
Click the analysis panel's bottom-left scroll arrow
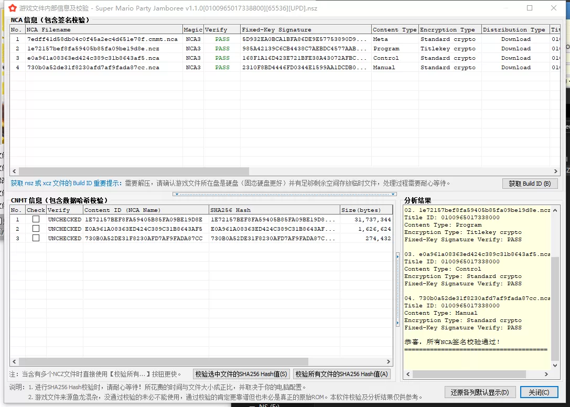(407, 374)
